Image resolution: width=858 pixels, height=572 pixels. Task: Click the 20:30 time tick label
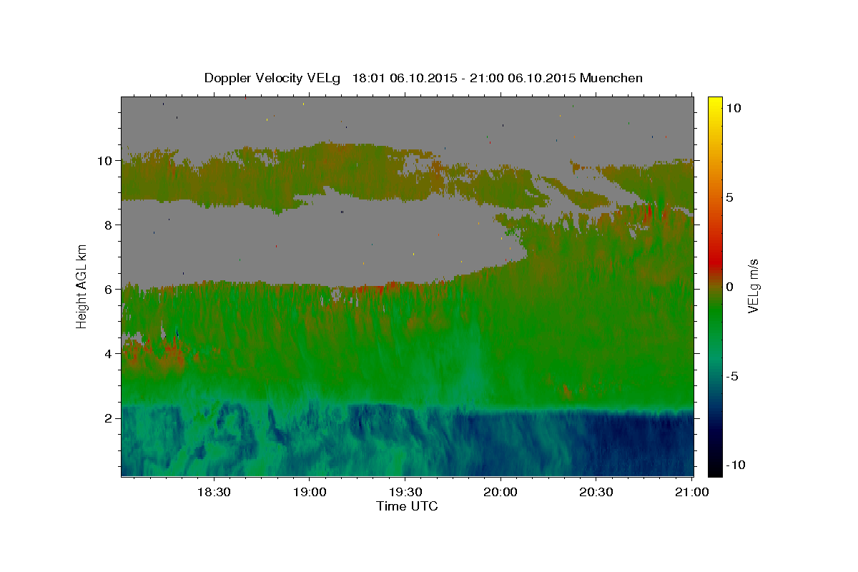coord(596,493)
